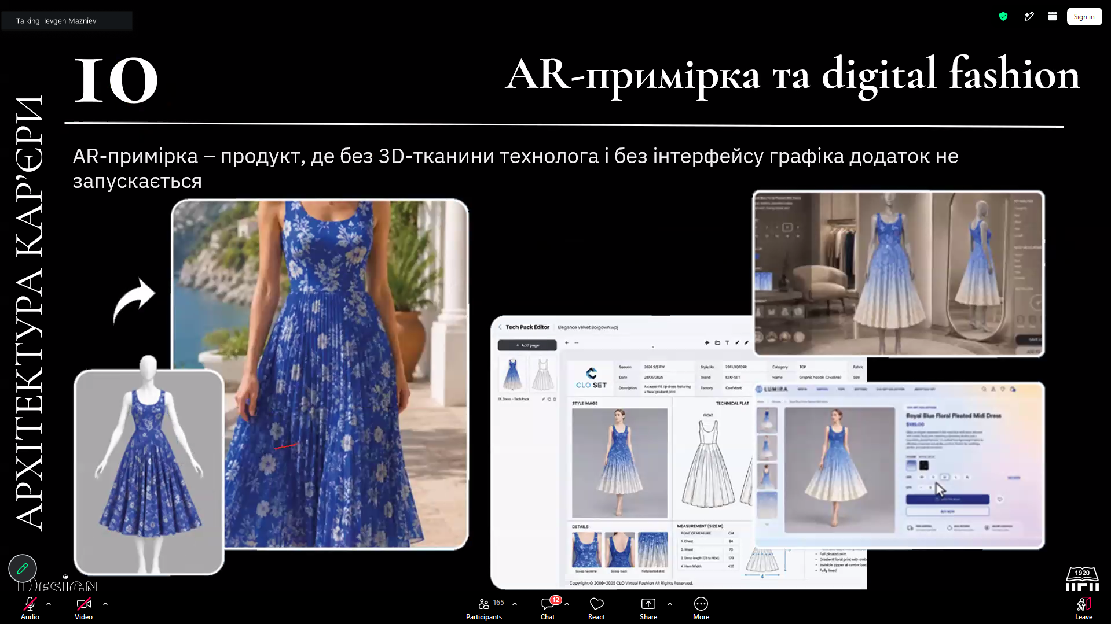Click the green pencil annotate button
1111x624 pixels.
pos(23,568)
